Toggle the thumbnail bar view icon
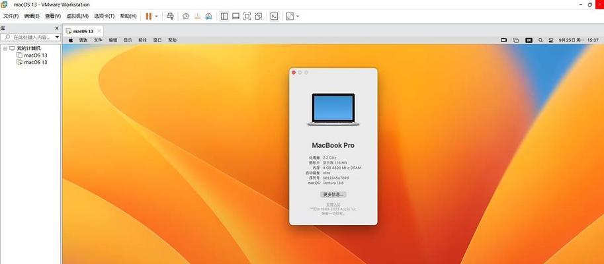The height and width of the screenshot is (264, 604). click(236, 16)
